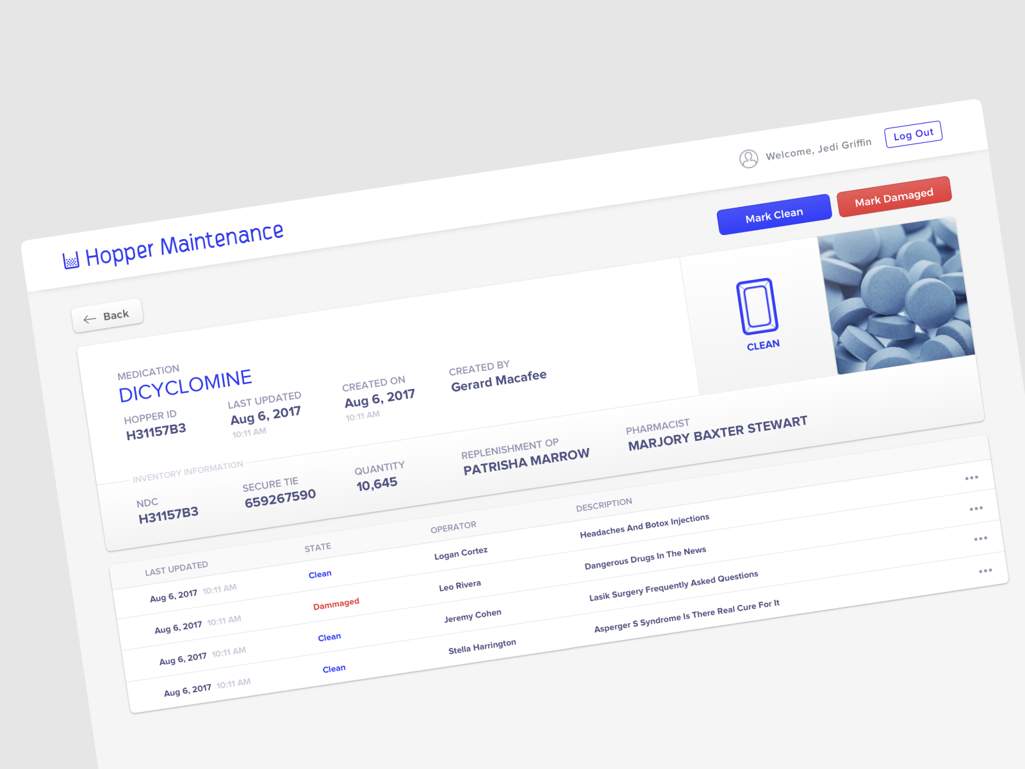Click Headaches And Botox Injections description
Image resolution: width=1025 pixels, height=769 pixels.
[x=644, y=525]
